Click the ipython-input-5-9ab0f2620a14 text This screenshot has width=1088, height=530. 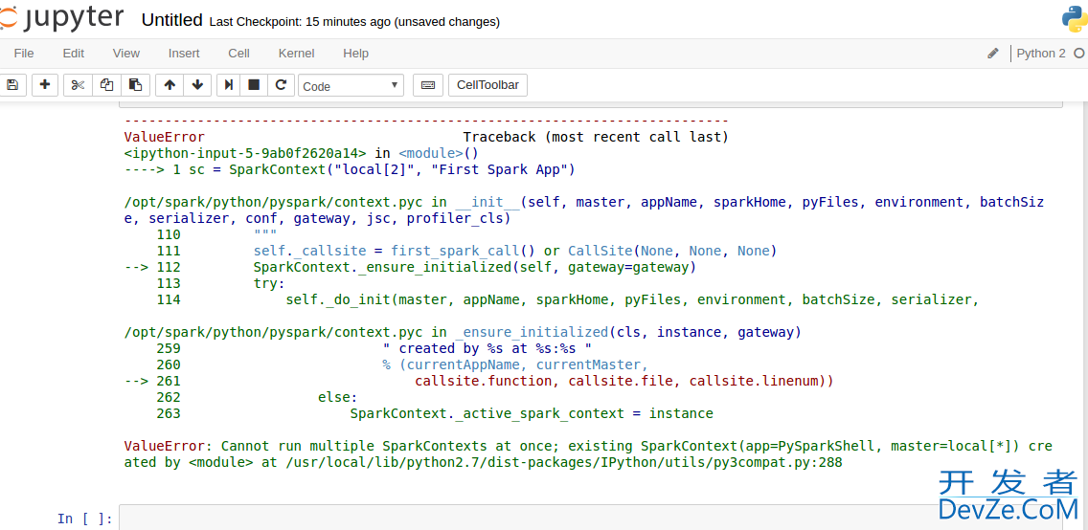coord(245,153)
